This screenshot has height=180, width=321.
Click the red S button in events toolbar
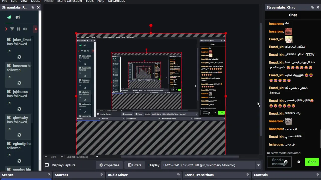click(36, 29)
